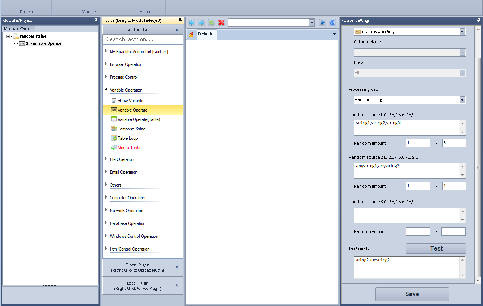
Task: Click the Test button
Action: pos(436,248)
